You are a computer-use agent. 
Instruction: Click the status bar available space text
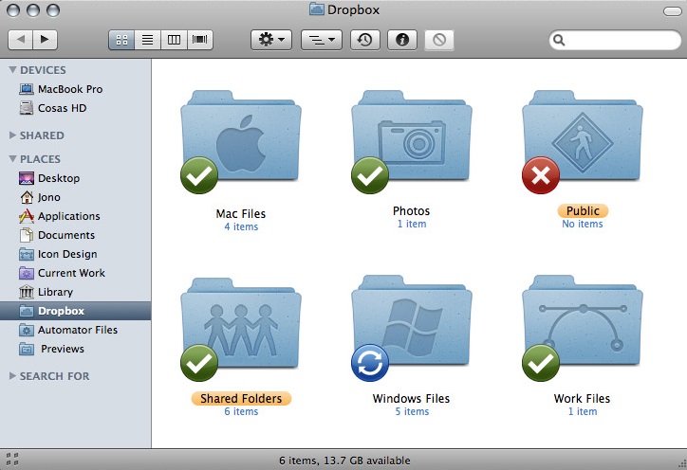tap(344, 461)
